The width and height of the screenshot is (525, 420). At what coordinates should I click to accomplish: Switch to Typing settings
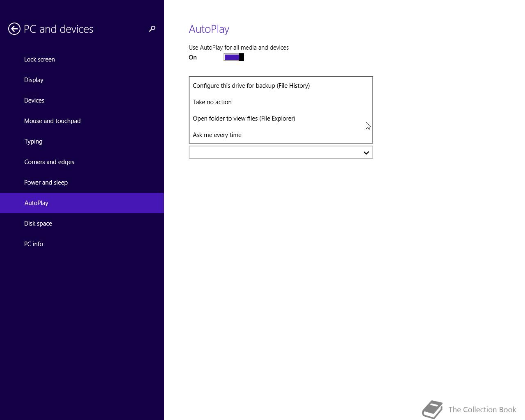coord(82,142)
